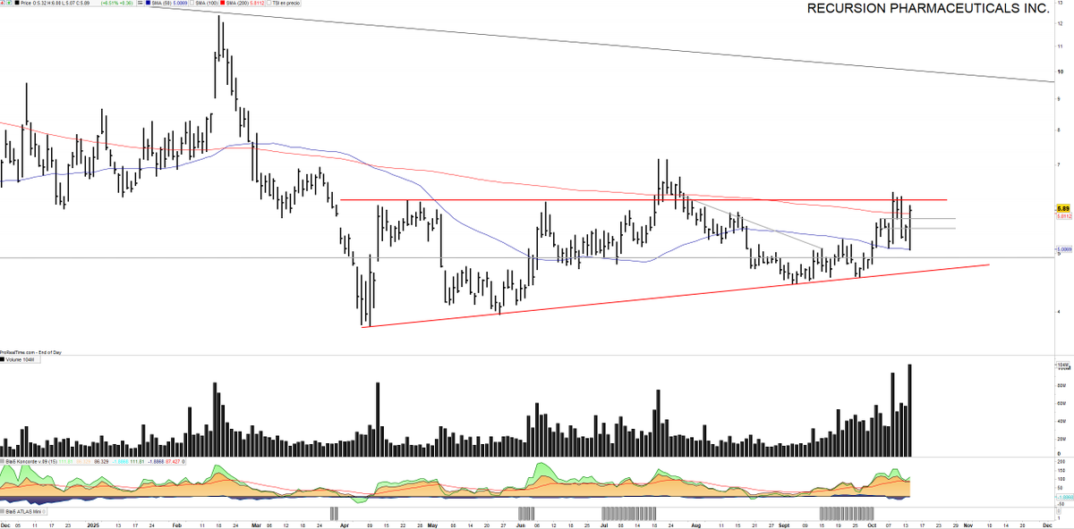Click the Dec label at right end of time axis
Image resolution: width=1074 pixels, height=529 pixels.
point(1047,525)
